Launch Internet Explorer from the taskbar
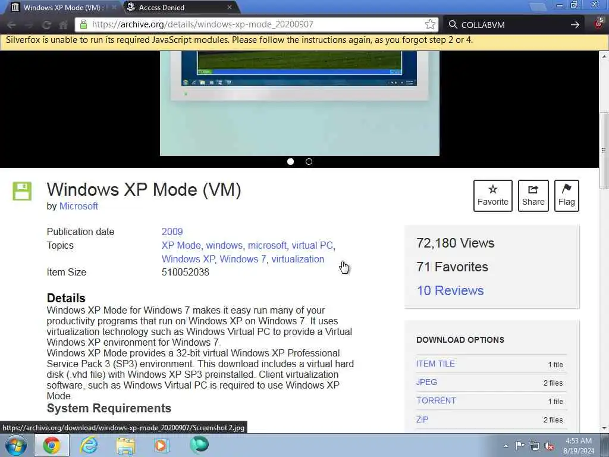 coord(89,445)
